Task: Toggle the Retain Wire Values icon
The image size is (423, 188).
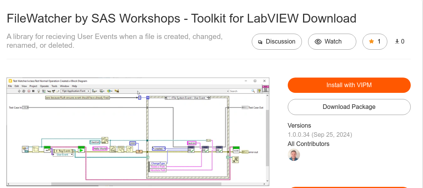Action: pyautogui.click(x=44, y=91)
